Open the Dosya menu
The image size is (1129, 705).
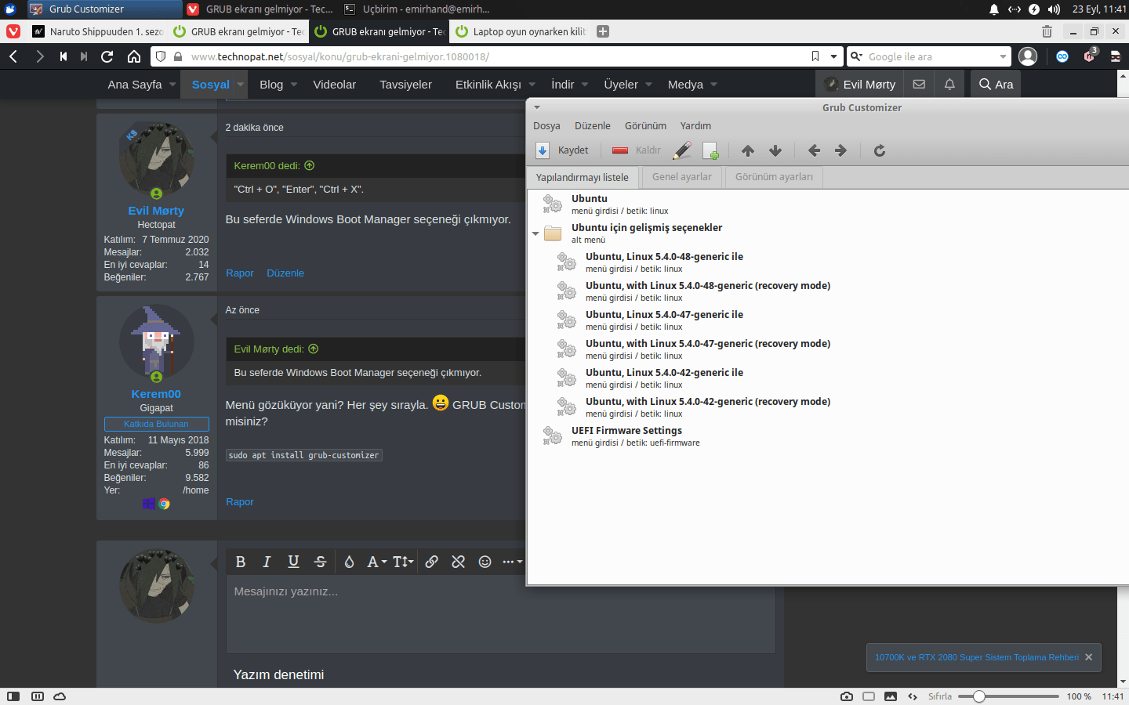[546, 125]
